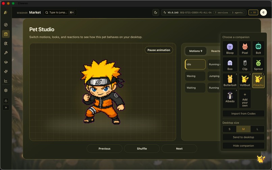Select the Running motion beside Idle
This screenshot has height=170, width=272.
point(214,64)
